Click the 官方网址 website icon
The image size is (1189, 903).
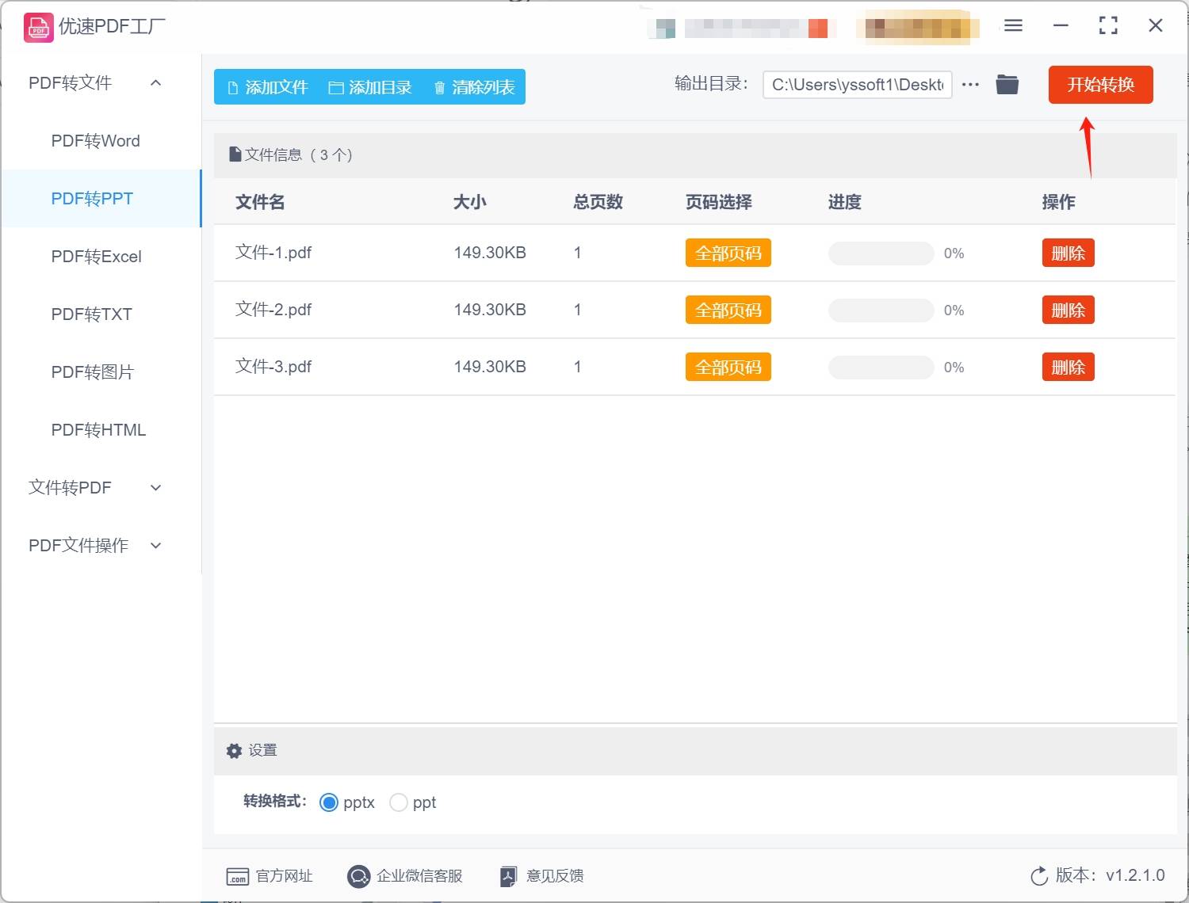[237, 876]
